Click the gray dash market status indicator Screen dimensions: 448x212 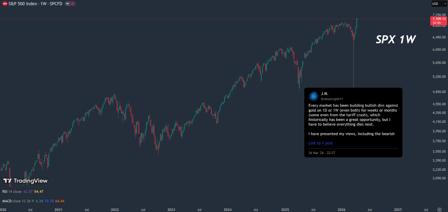[x=68, y=4]
